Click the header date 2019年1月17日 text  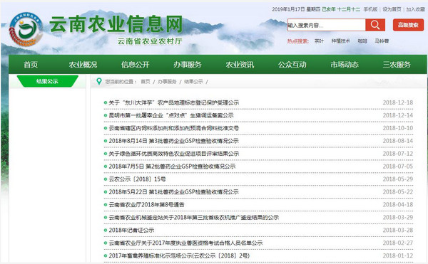click(288, 9)
